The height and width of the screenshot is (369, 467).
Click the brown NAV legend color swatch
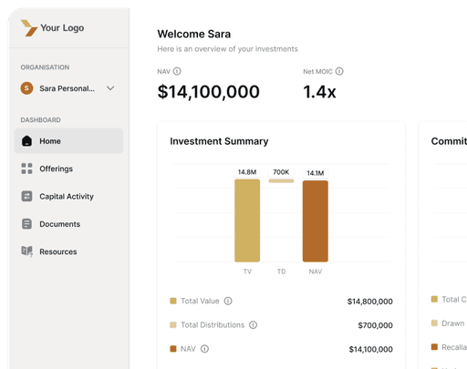pos(173,349)
